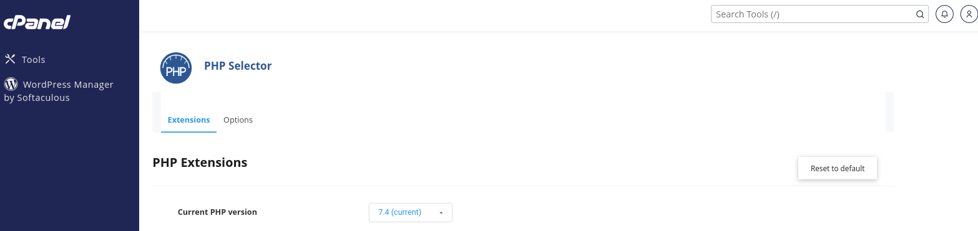
Task: Click the cPanel logo in the sidebar
Action: coord(37,22)
